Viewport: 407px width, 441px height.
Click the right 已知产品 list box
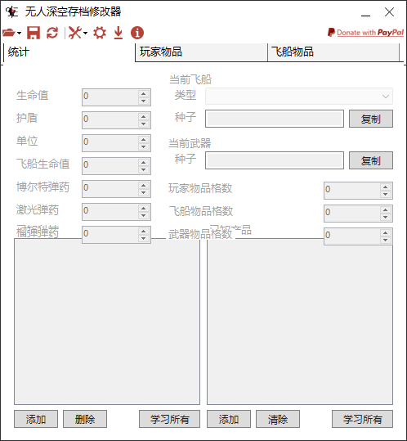300,322
